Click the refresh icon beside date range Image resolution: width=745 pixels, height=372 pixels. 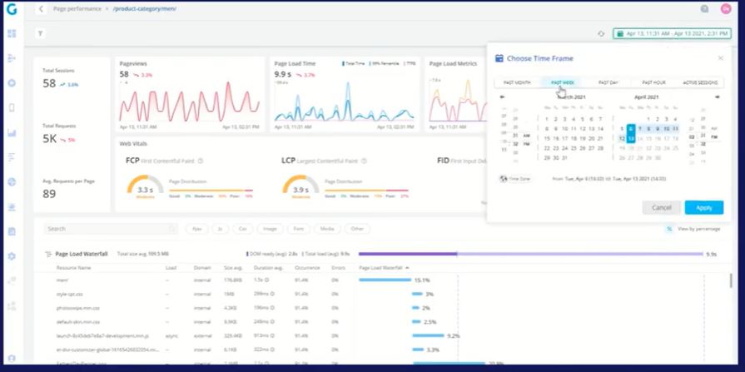click(x=601, y=34)
